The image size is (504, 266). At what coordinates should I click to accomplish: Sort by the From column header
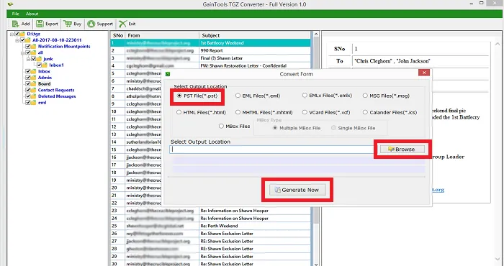point(162,35)
